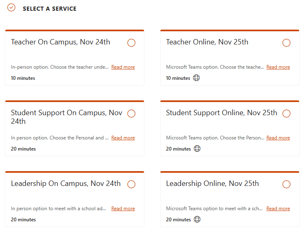Click the checkmark icon beside Select a Service
304x232 pixels.
point(12,7)
